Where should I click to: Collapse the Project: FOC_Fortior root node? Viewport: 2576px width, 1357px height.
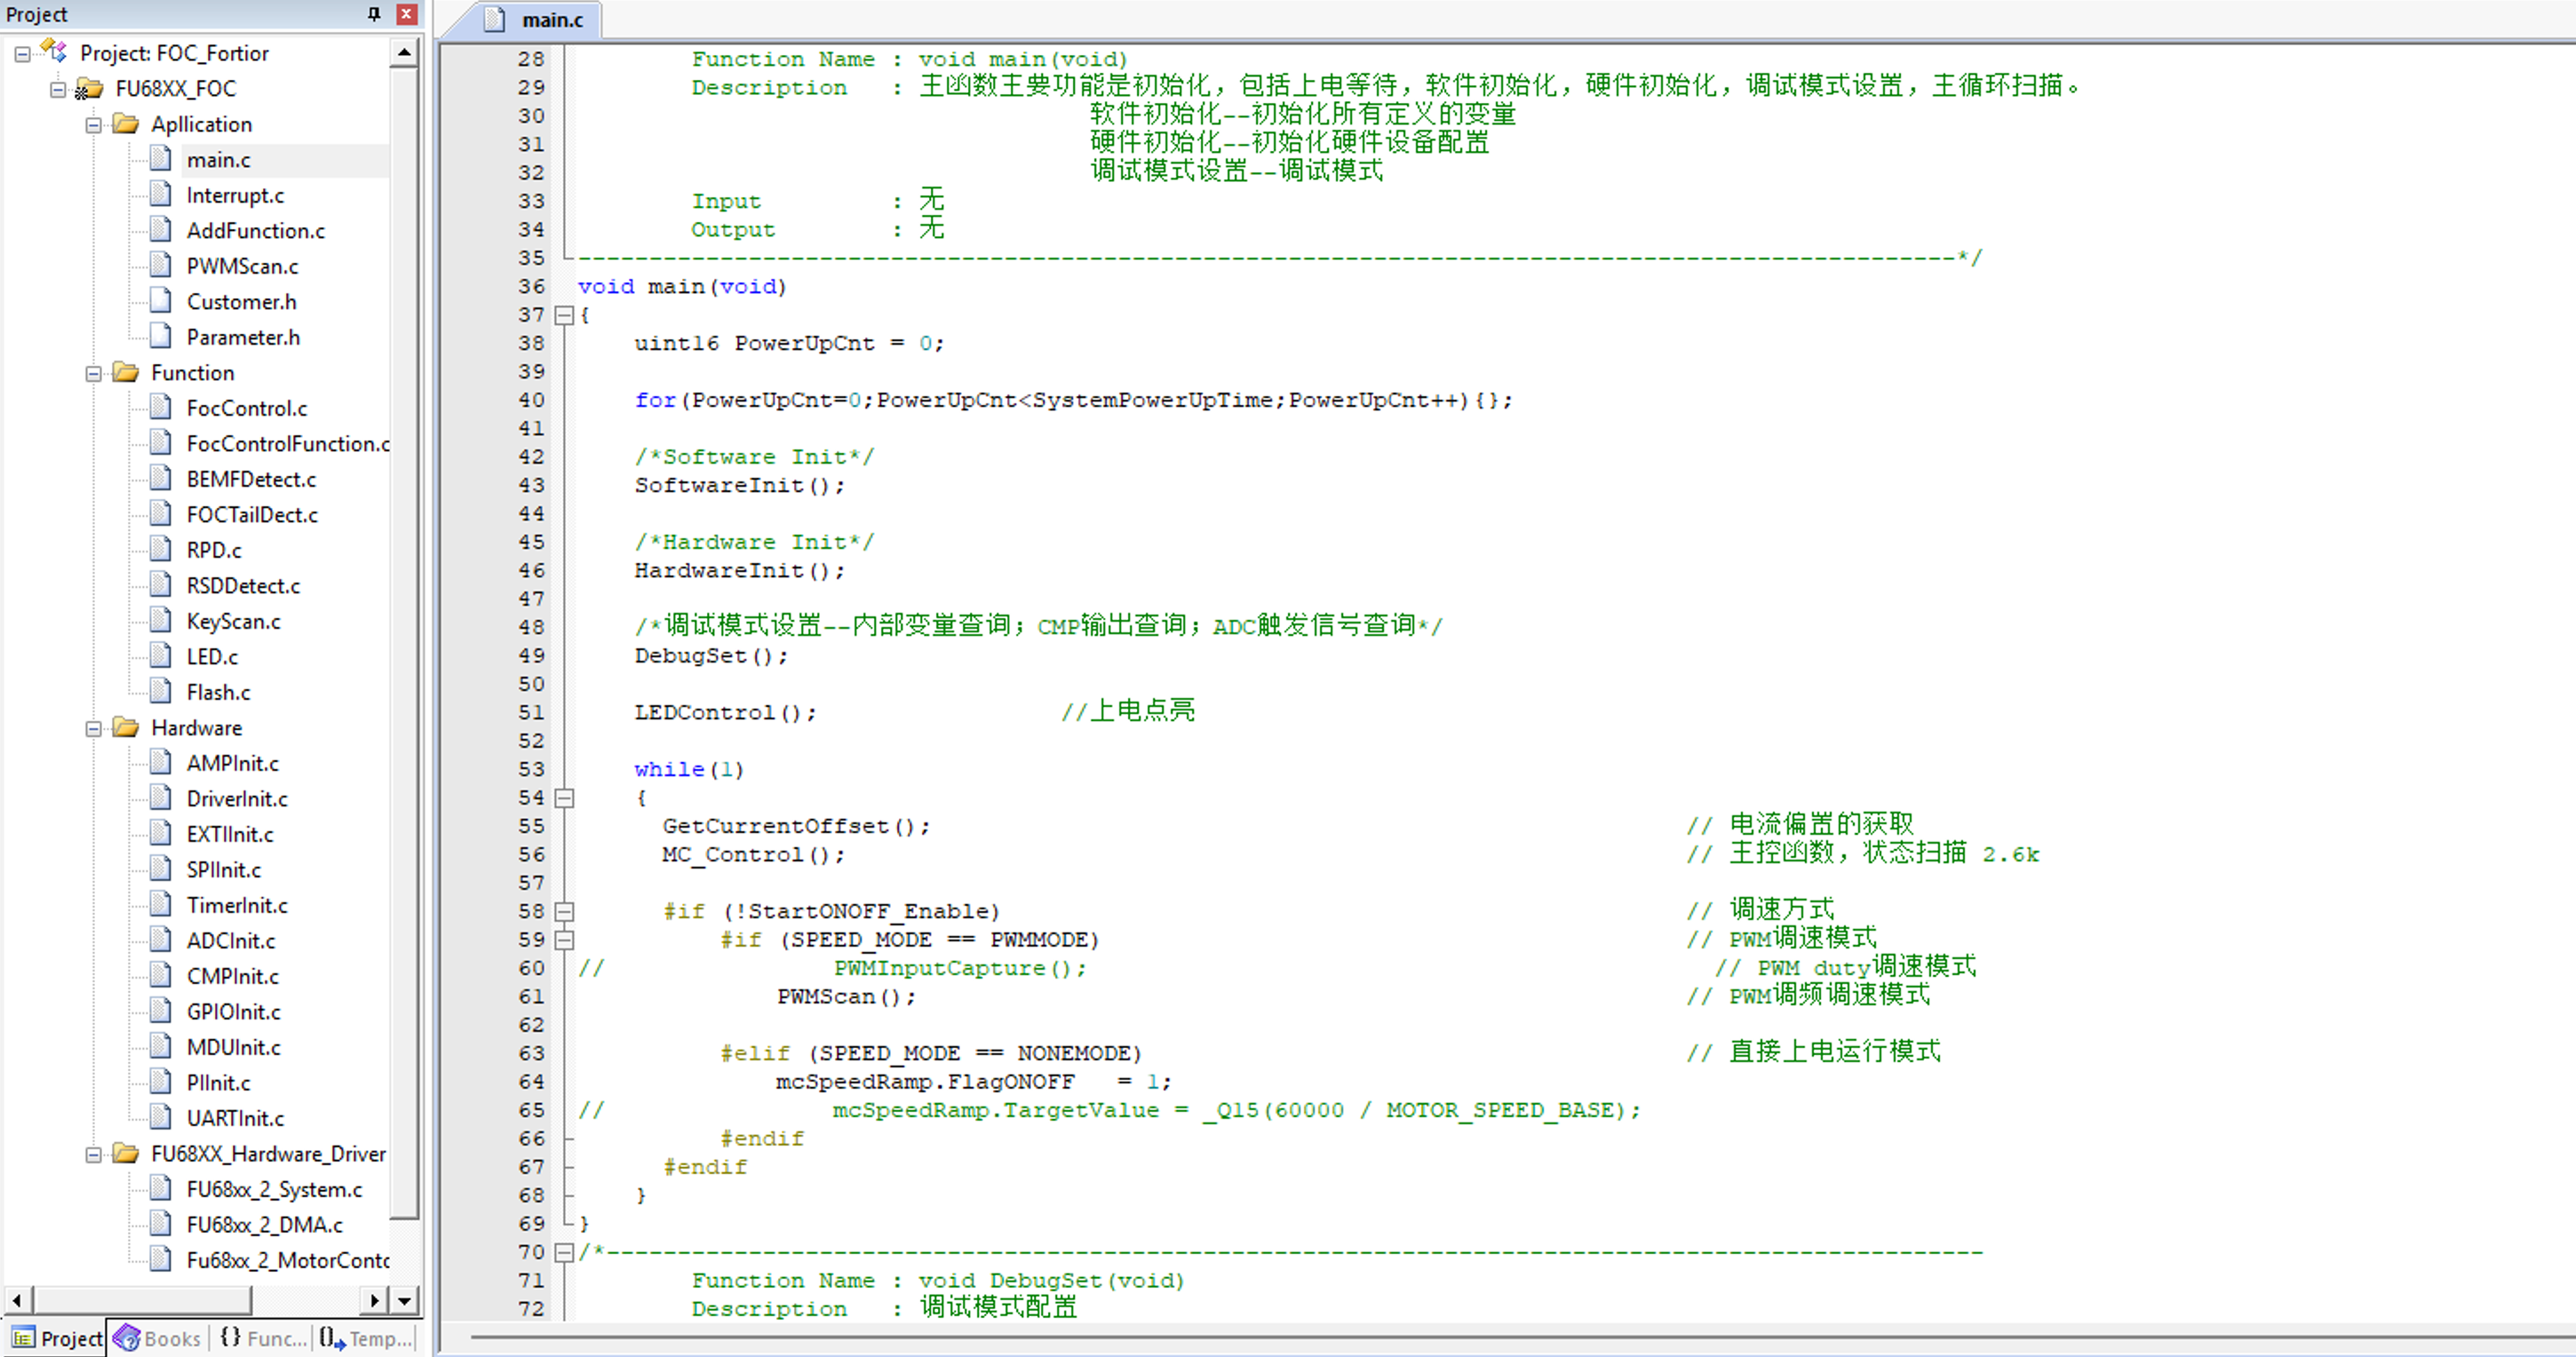pos(22,54)
